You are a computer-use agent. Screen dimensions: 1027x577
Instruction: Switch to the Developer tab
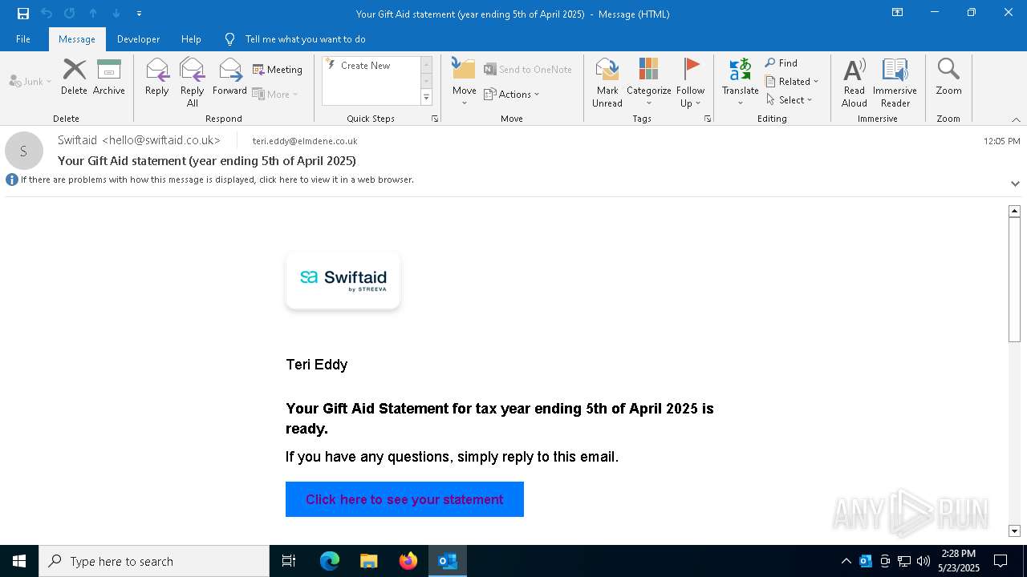[x=138, y=38]
